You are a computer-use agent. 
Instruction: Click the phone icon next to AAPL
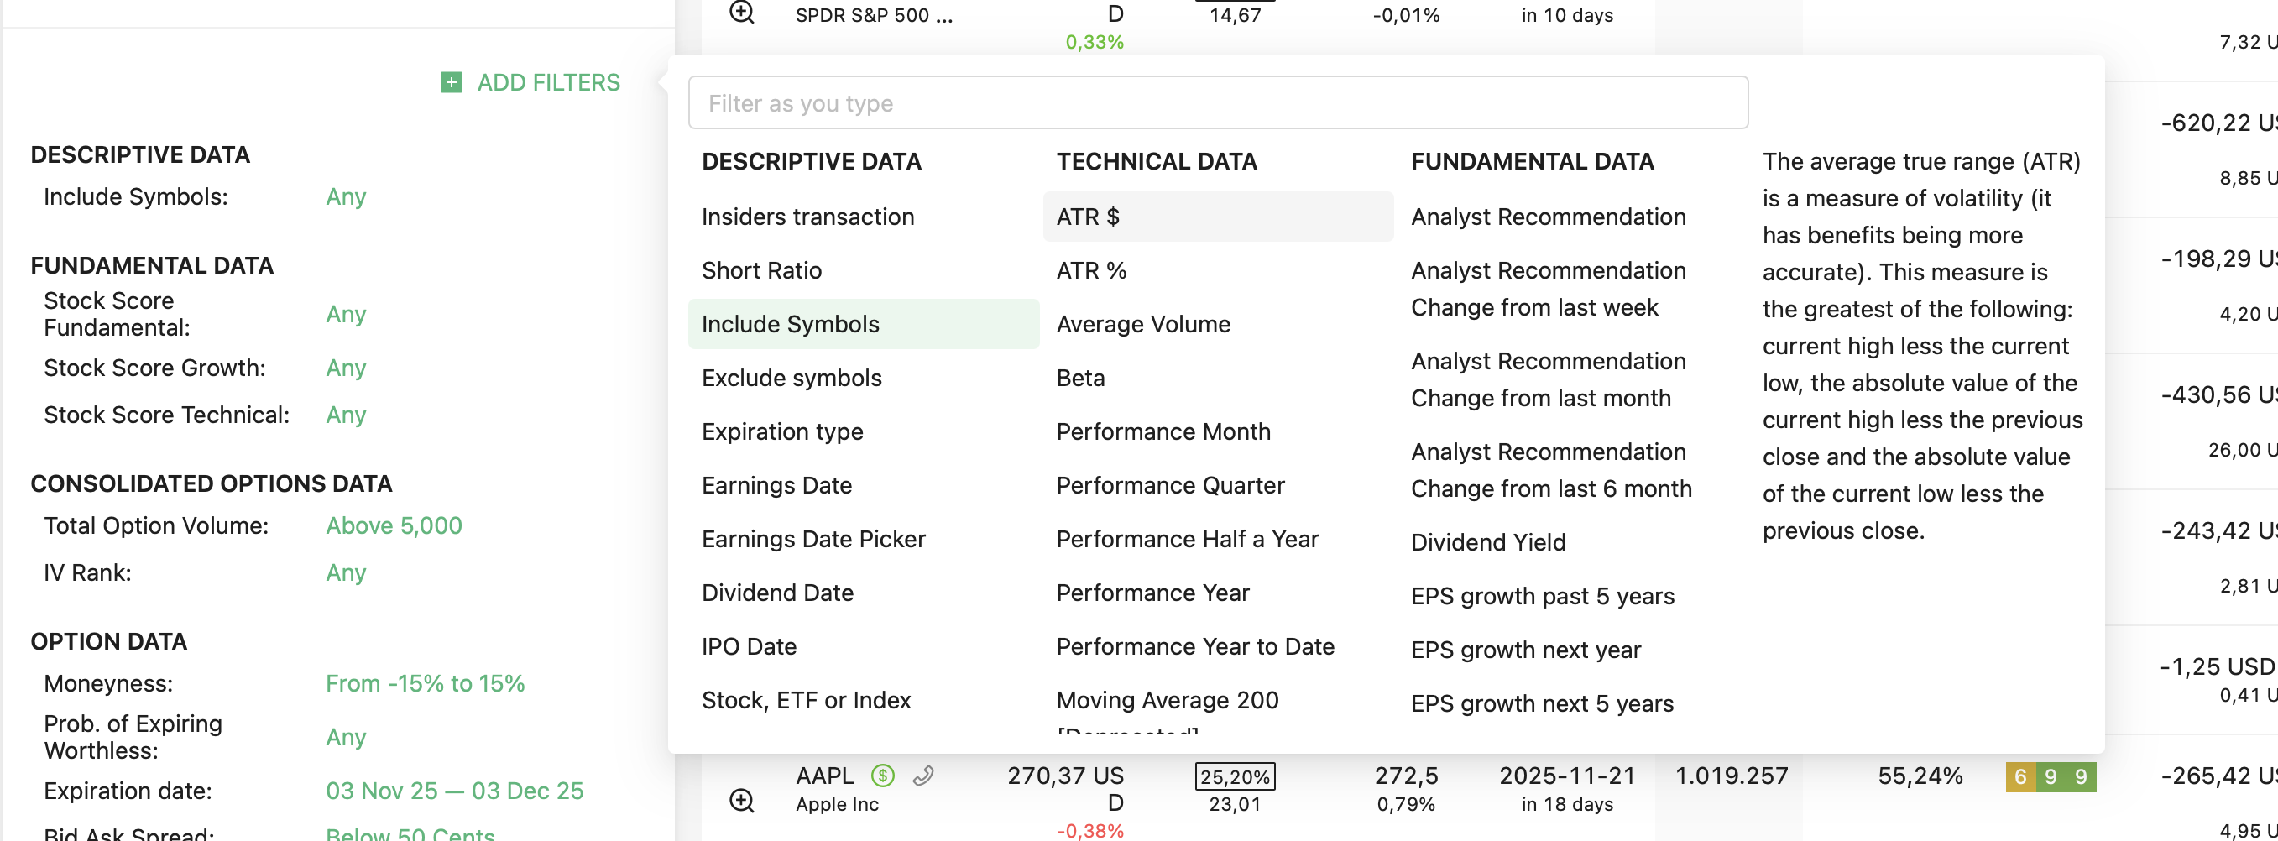(x=923, y=776)
